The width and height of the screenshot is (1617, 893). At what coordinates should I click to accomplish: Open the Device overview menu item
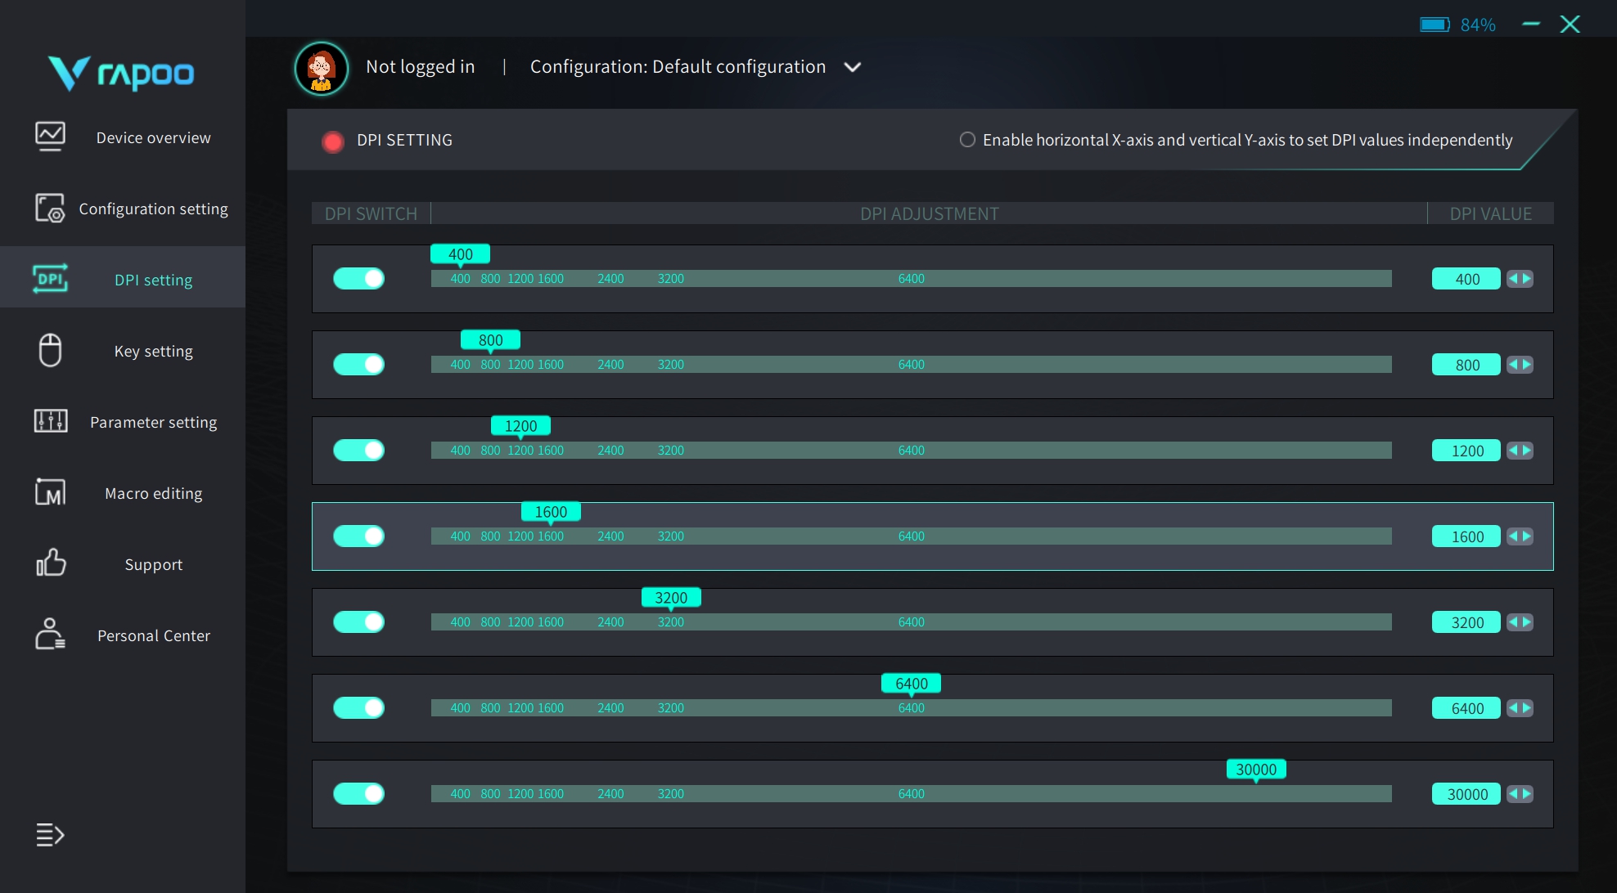(x=123, y=137)
